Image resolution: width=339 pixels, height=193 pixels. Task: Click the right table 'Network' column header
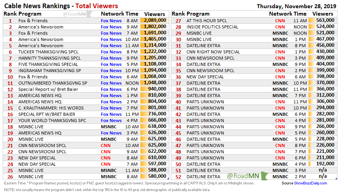click(280, 14)
